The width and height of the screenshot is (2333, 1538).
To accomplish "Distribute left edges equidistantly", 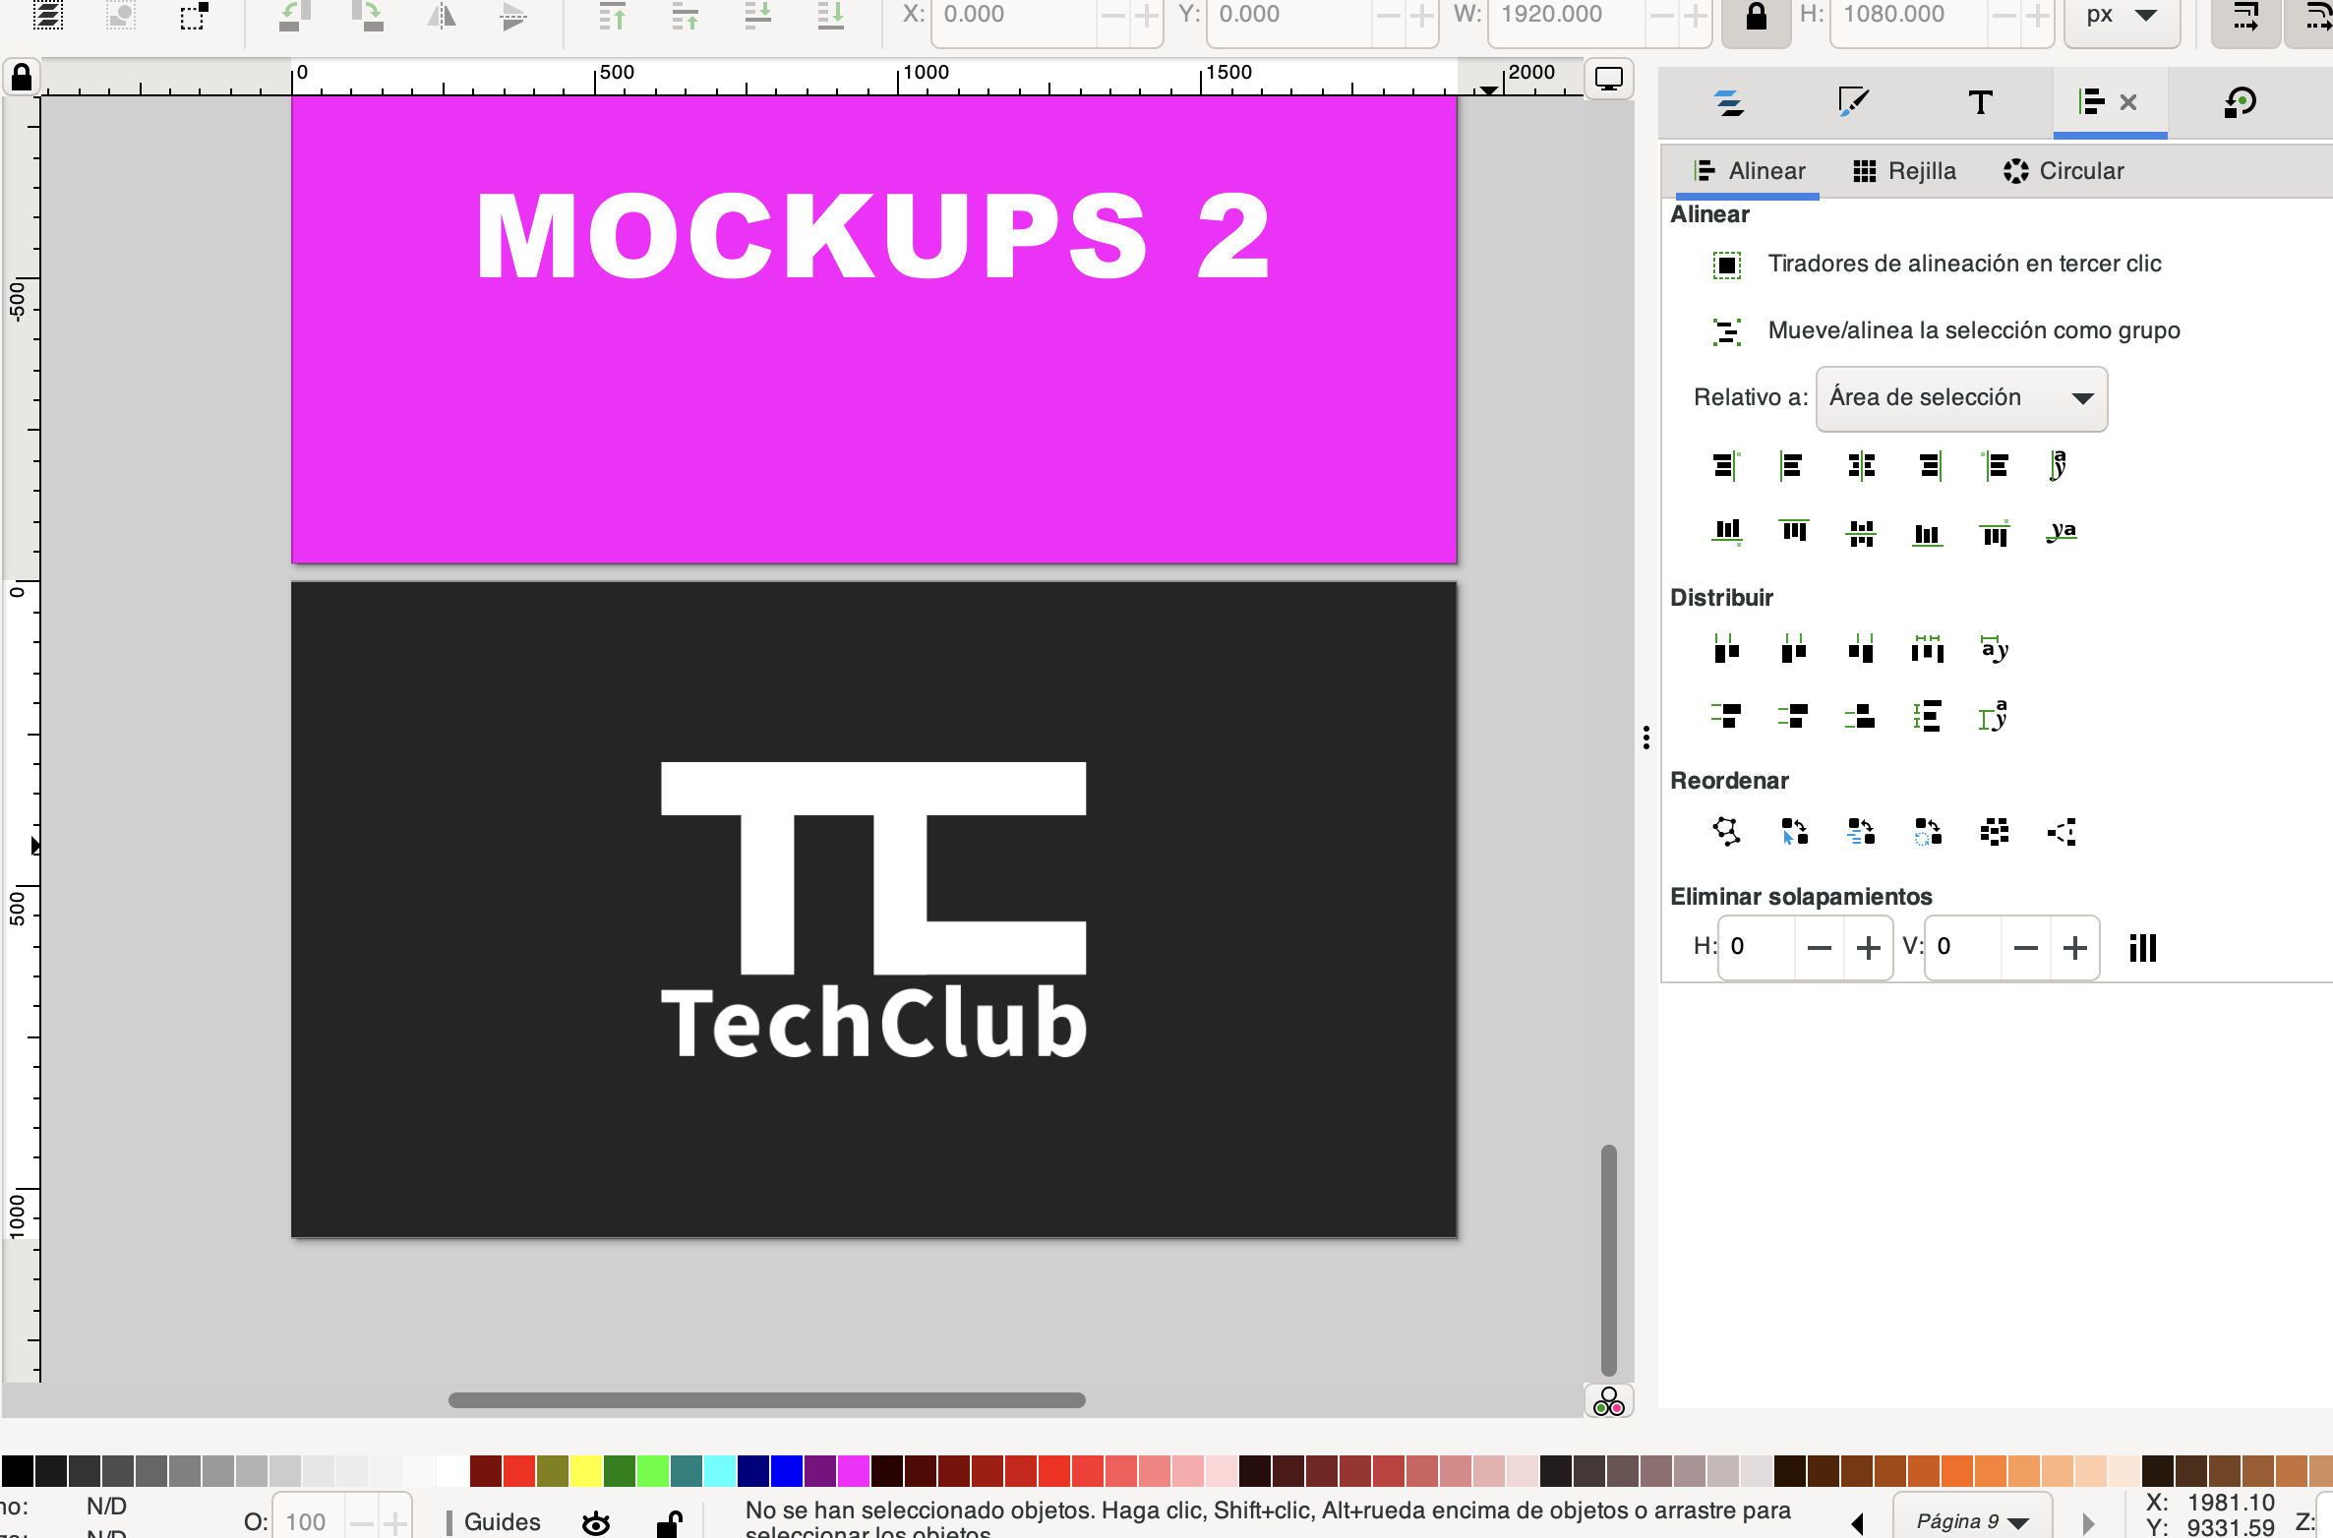I will click(x=1726, y=648).
